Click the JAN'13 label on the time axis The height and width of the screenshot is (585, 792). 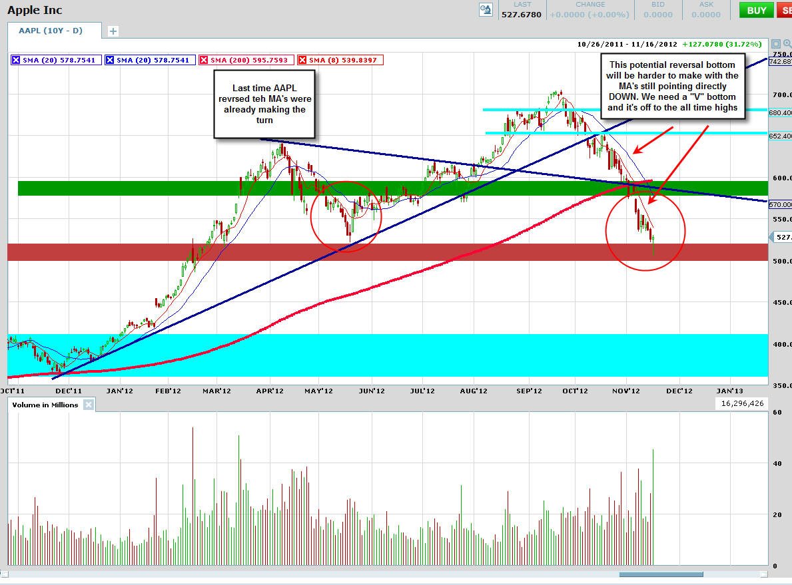coord(730,391)
